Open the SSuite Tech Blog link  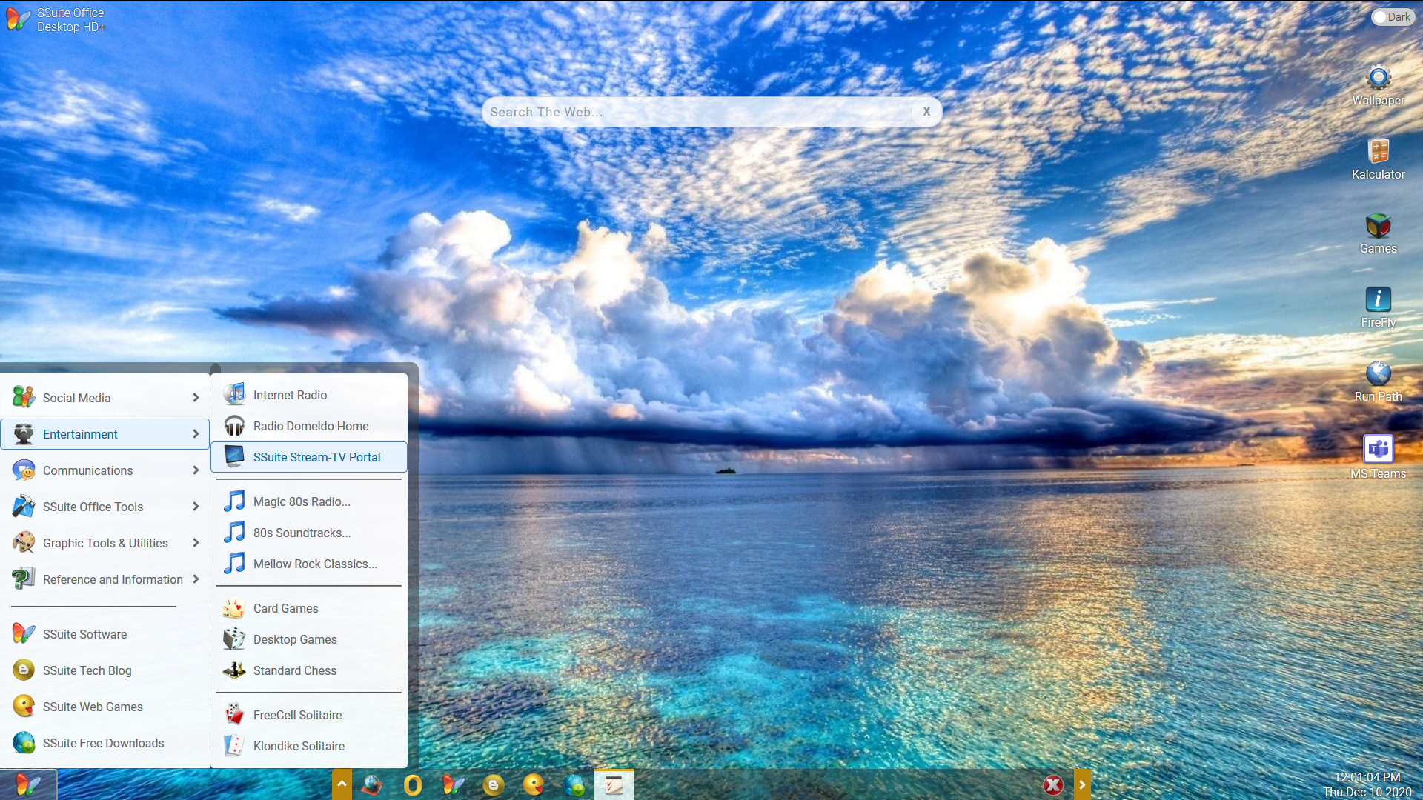click(x=87, y=670)
